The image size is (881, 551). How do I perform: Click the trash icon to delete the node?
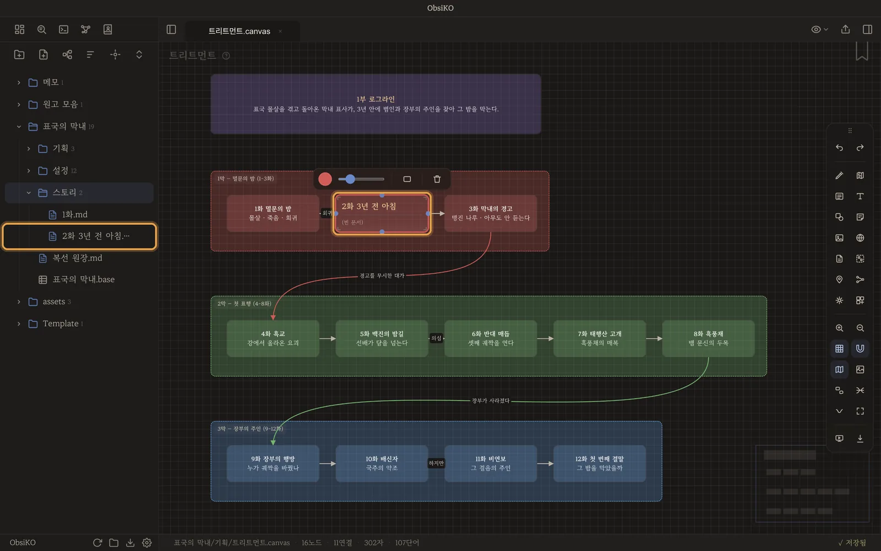click(437, 179)
